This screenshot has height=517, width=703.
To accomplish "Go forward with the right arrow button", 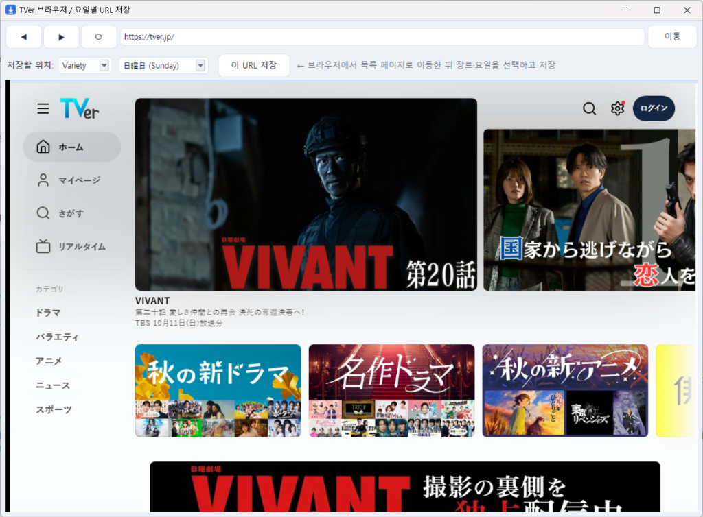I will point(61,37).
